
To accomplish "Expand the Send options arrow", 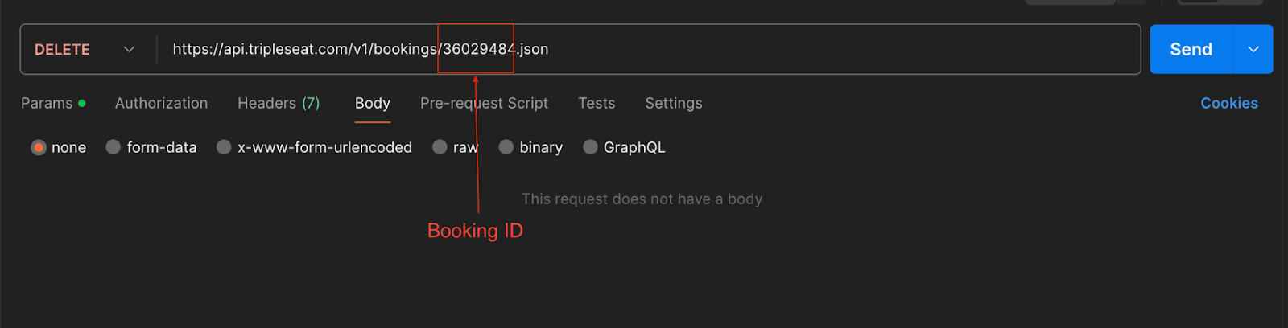I will tap(1253, 49).
